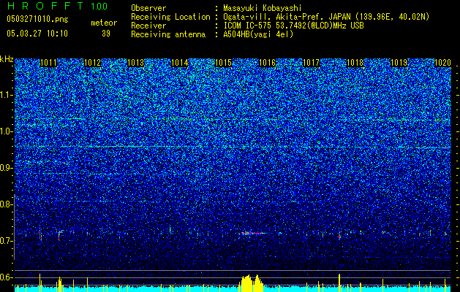Viewport: 460px width, 292px height.
Task: Click the 1.0 kHz axis label
Action: pos(6,131)
